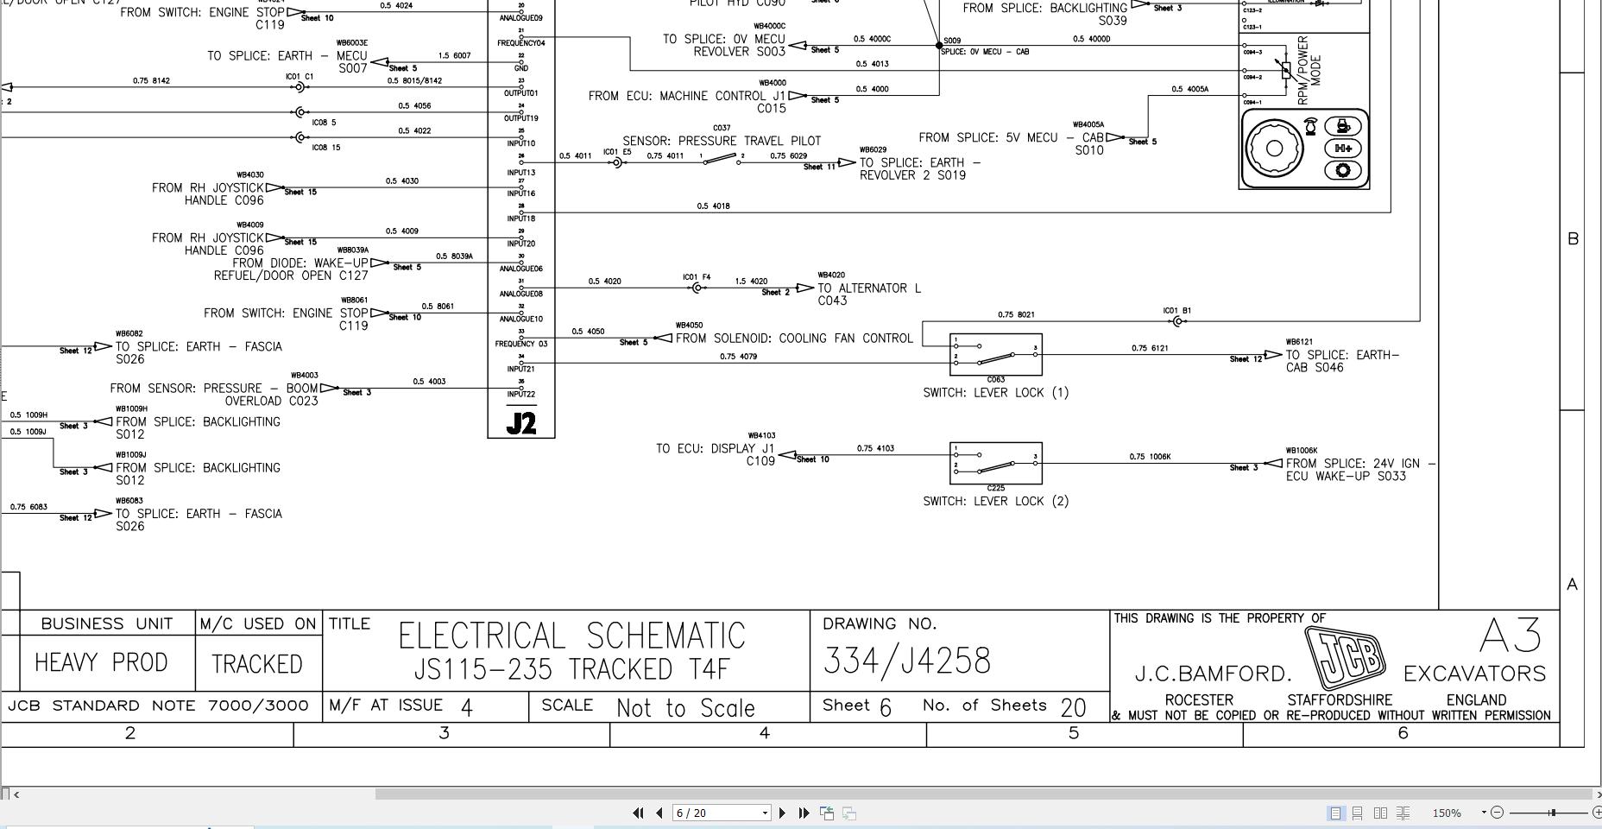The width and height of the screenshot is (1602, 829).
Task: Advance to the next page
Action: 782,813
